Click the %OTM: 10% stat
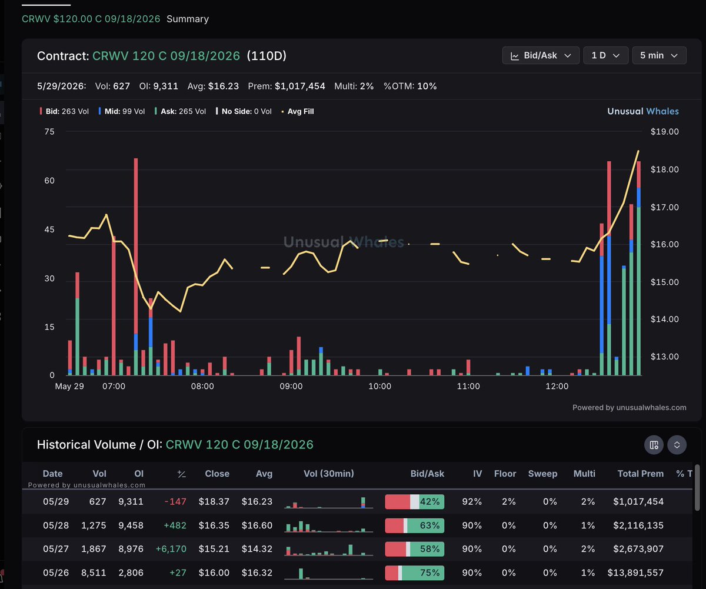 [x=410, y=86]
